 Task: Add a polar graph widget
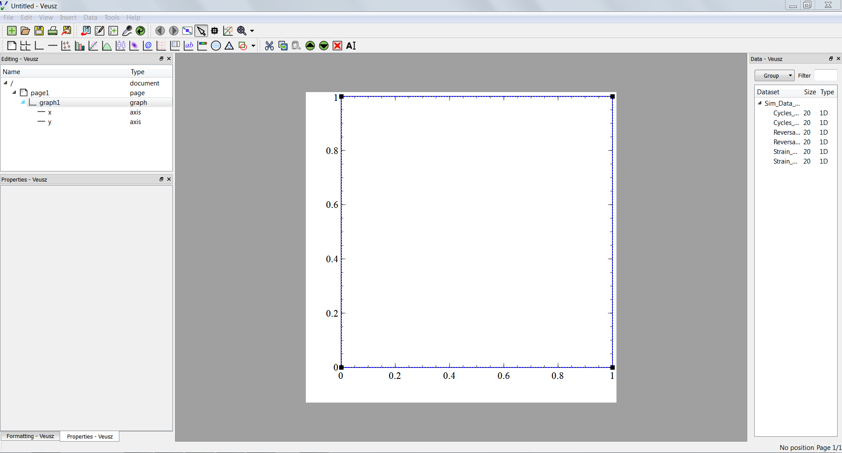(216, 46)
